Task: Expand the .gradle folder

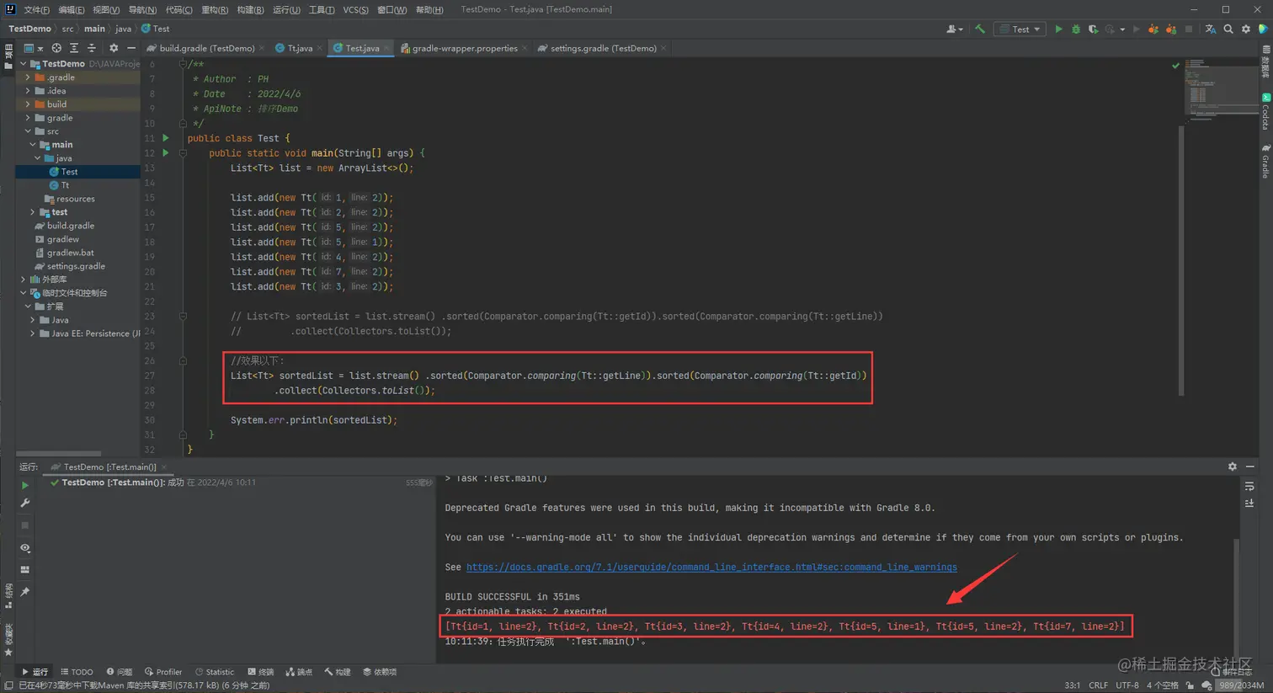Action: click(28, 77)
